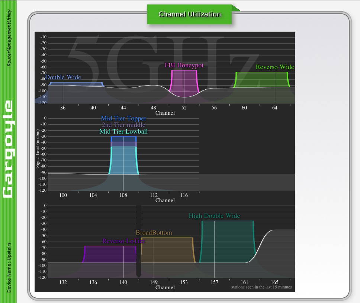Image resolution: width=360 pixels, height=303 pixels.
Task: Click the middle chart's Channel axis title
Action: click(x=165, y=201)
